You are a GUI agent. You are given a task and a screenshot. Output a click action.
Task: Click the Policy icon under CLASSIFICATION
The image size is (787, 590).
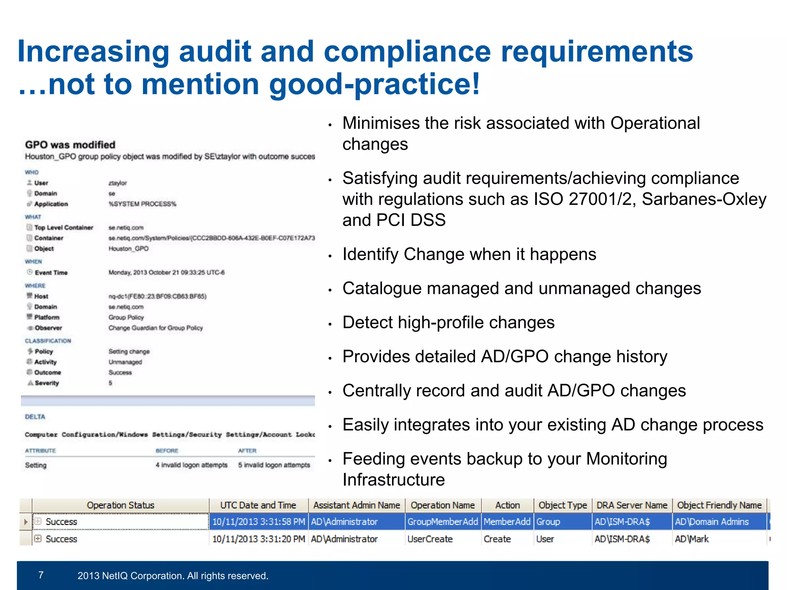[30, 351]
